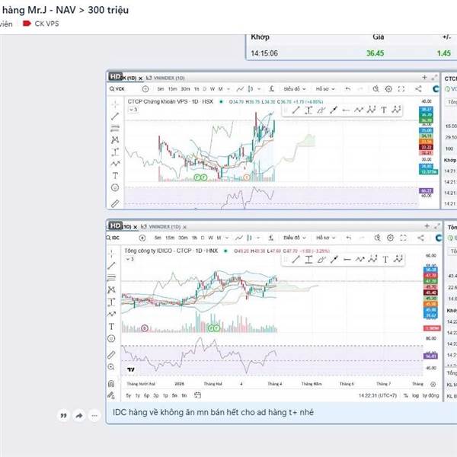
Task: Open the three-dot more options for the message
Action: 94,415
